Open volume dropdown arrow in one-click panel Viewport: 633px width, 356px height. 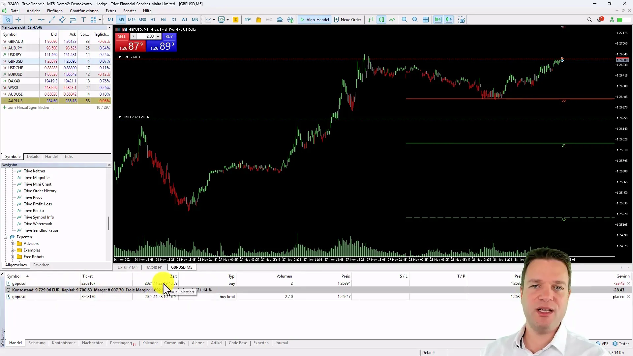[133, 36]
